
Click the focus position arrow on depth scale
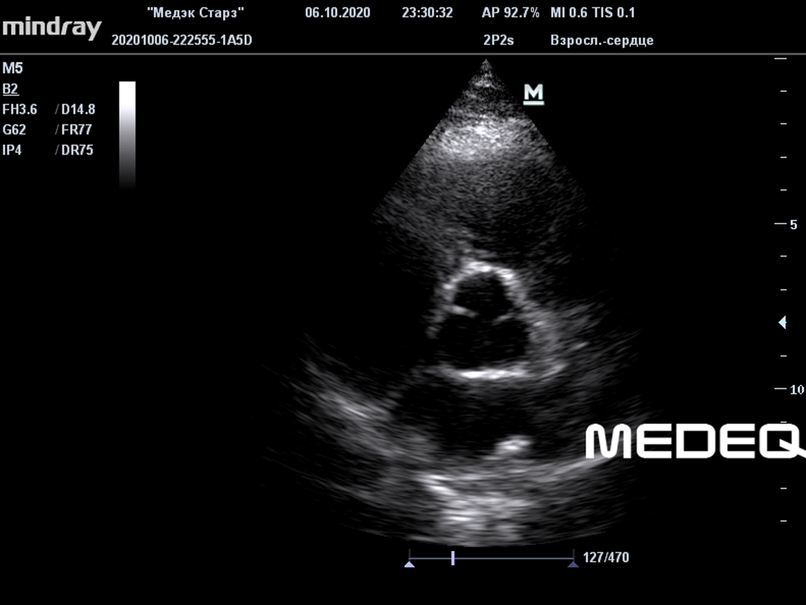coord(783,322)
